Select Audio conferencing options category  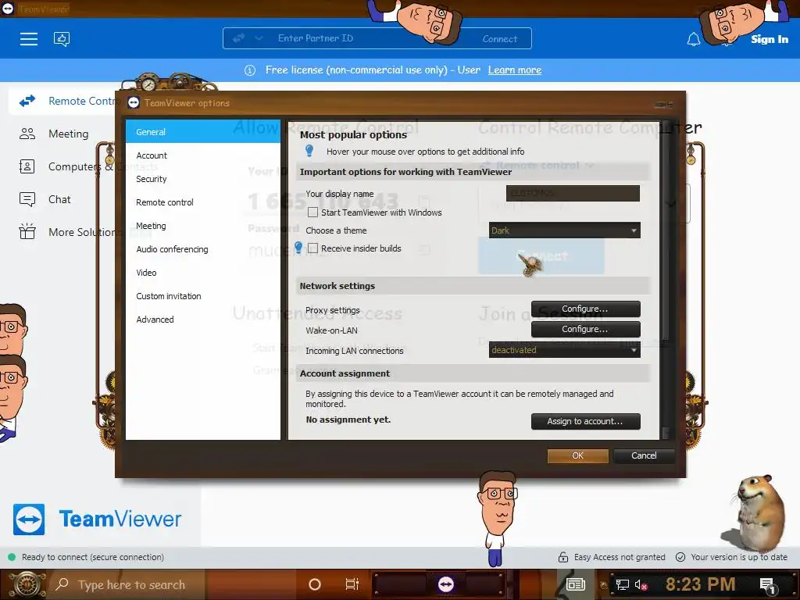coord(203,249)
